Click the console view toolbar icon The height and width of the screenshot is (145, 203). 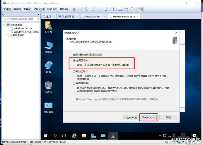click(120, 9)
